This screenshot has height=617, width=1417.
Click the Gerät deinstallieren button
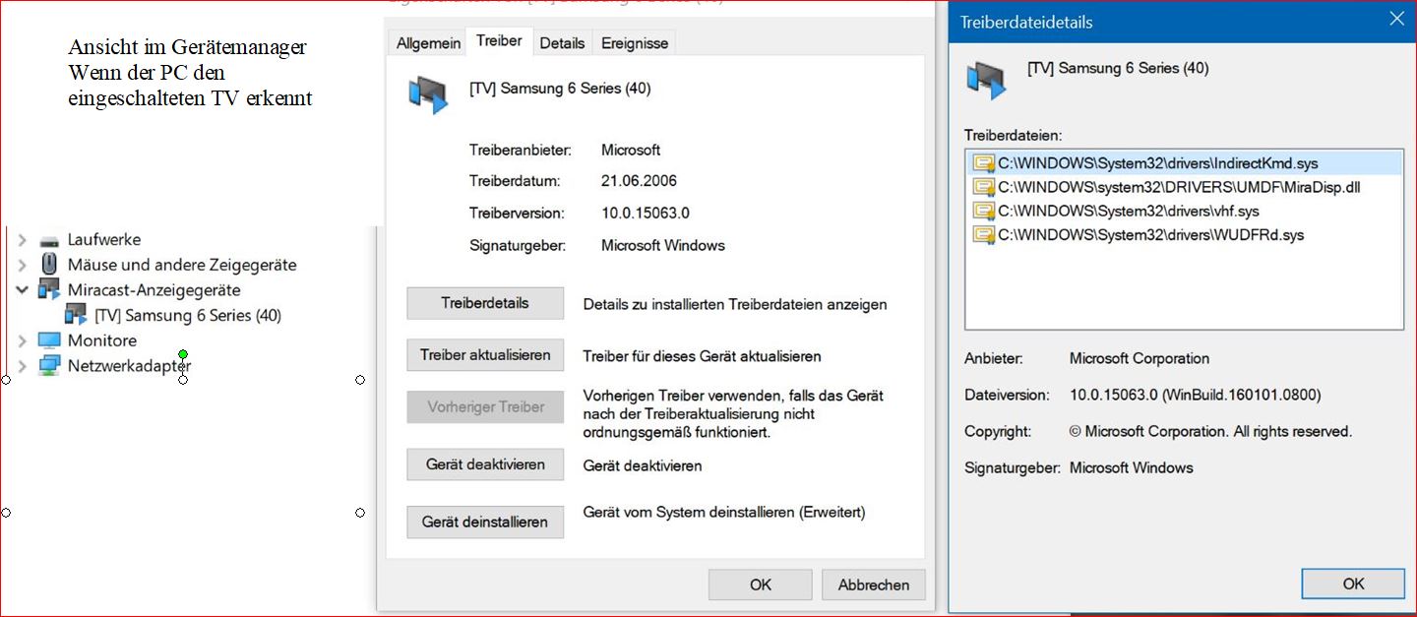485,522
